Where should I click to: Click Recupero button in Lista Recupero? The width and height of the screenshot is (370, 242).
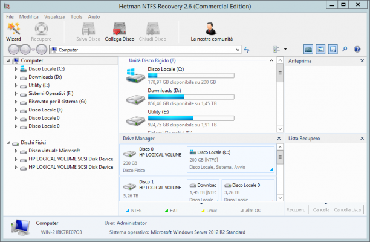coord(296,209)
